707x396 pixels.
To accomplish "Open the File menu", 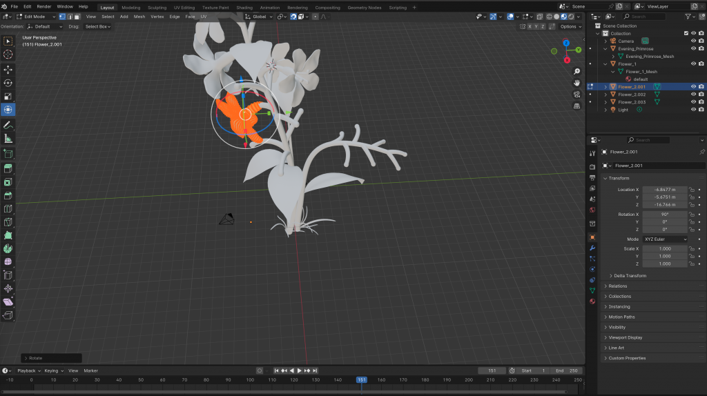I will [14, 7].
